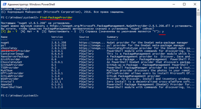This screenshot has height=109, width=201.
Task: Click the 2.12.1 version of 0install
Action: (56, 82)
